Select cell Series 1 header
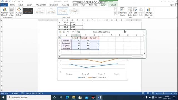The height and width of the screenshot is (100, 178). [x=76, y=38]
